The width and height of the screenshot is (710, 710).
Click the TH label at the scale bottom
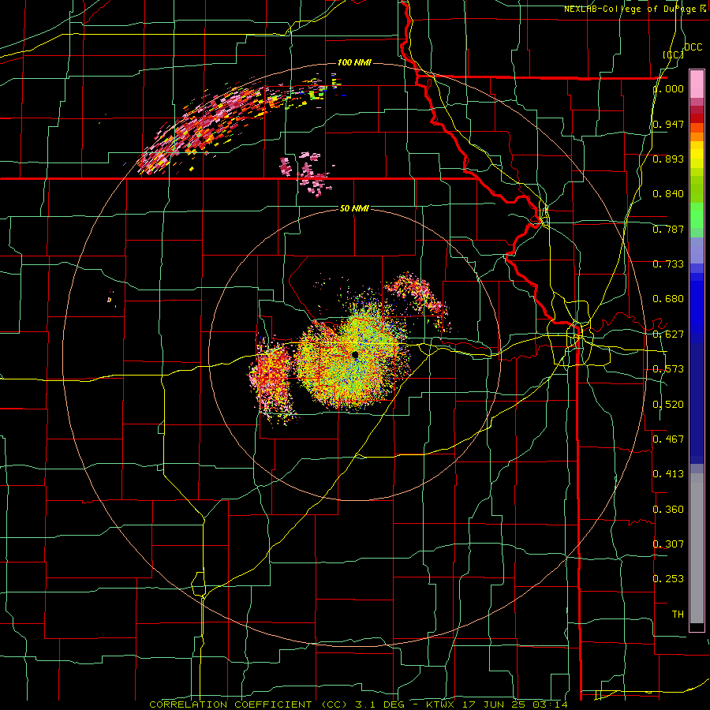pos(678,615)
